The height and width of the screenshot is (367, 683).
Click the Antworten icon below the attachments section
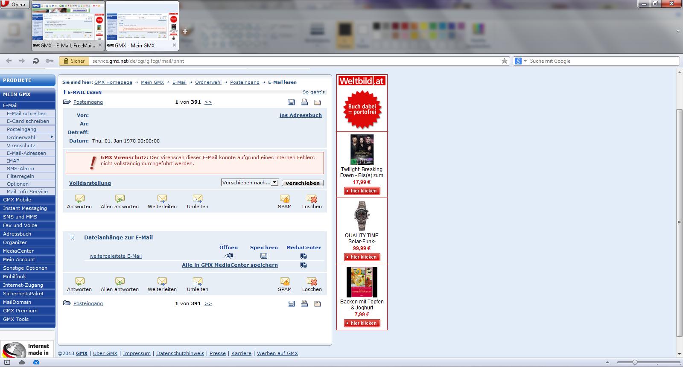[80, 281]
